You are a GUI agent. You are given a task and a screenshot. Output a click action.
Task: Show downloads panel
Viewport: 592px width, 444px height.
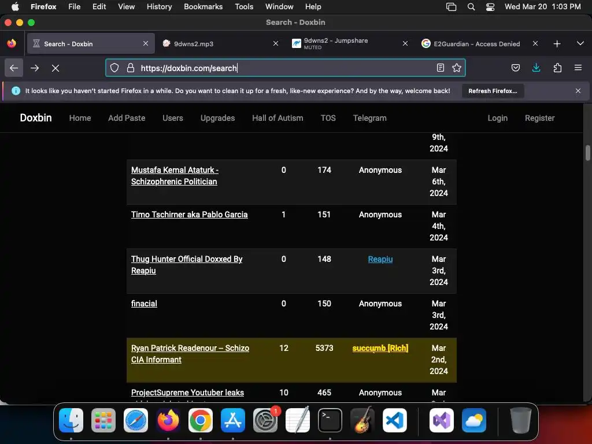pyautogui.click(x=536, y=68)
